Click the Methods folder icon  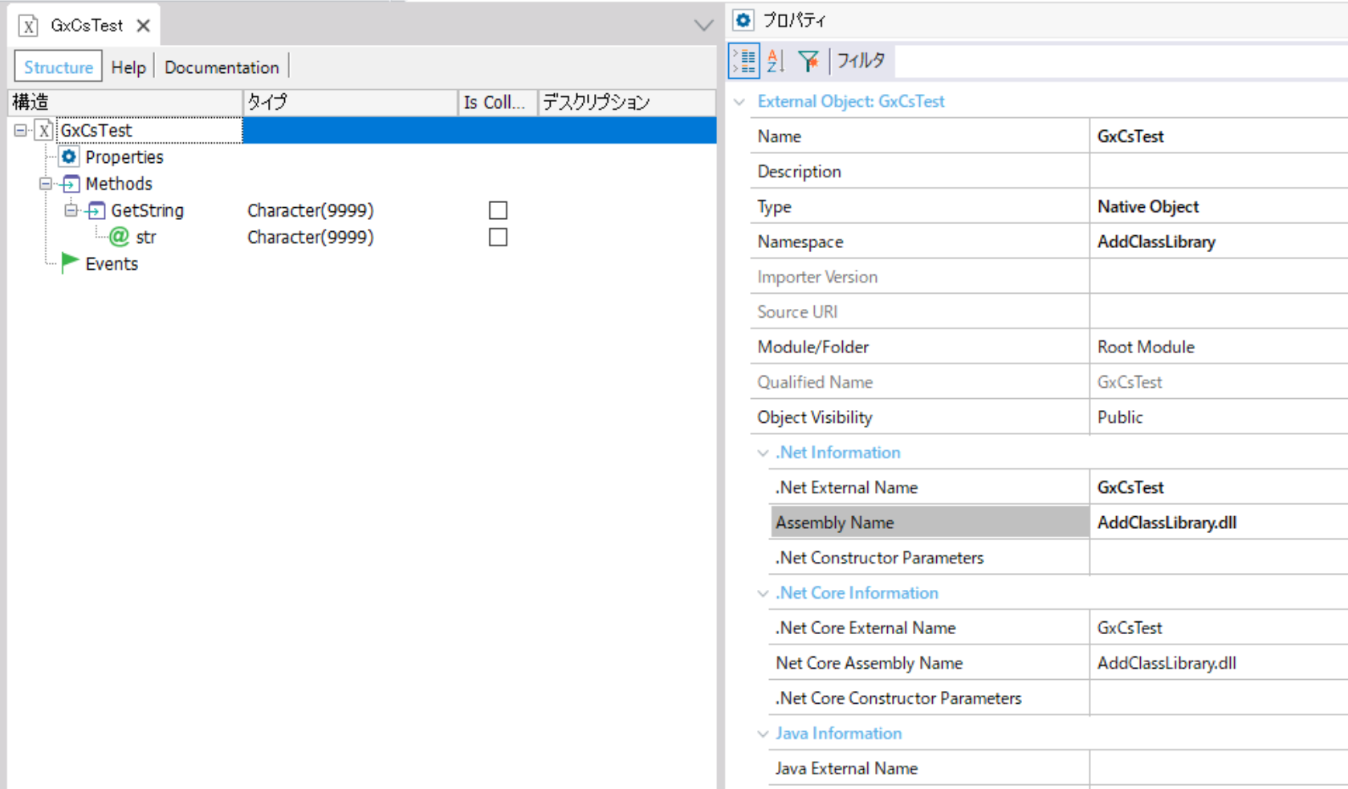(70, 184)
